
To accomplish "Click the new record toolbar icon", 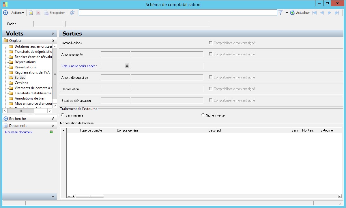I will (31, 13).
